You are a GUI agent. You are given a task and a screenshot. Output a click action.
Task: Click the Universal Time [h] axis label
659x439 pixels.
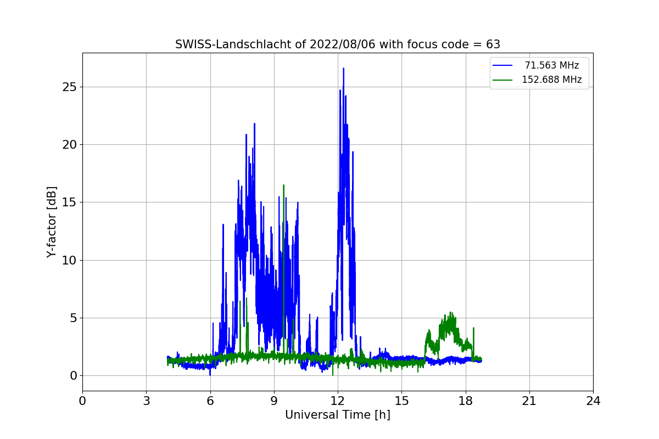[337, 415]
